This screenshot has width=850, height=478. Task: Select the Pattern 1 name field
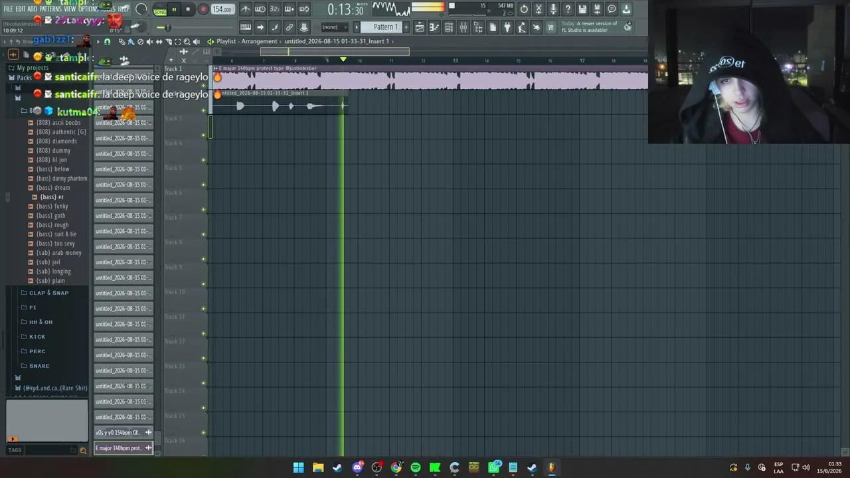click(382, 27)
